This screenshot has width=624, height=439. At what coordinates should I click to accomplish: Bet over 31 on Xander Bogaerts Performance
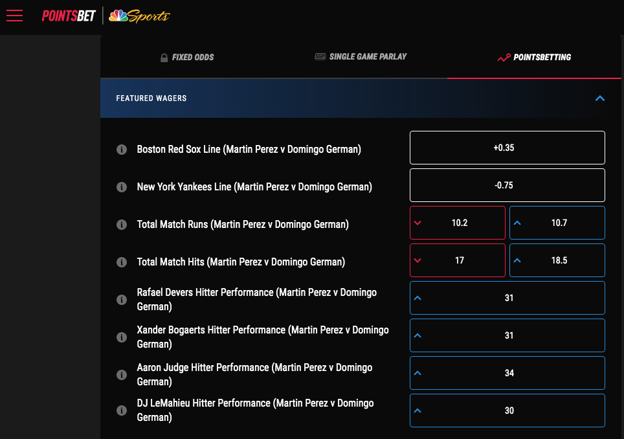pos(507,335)
